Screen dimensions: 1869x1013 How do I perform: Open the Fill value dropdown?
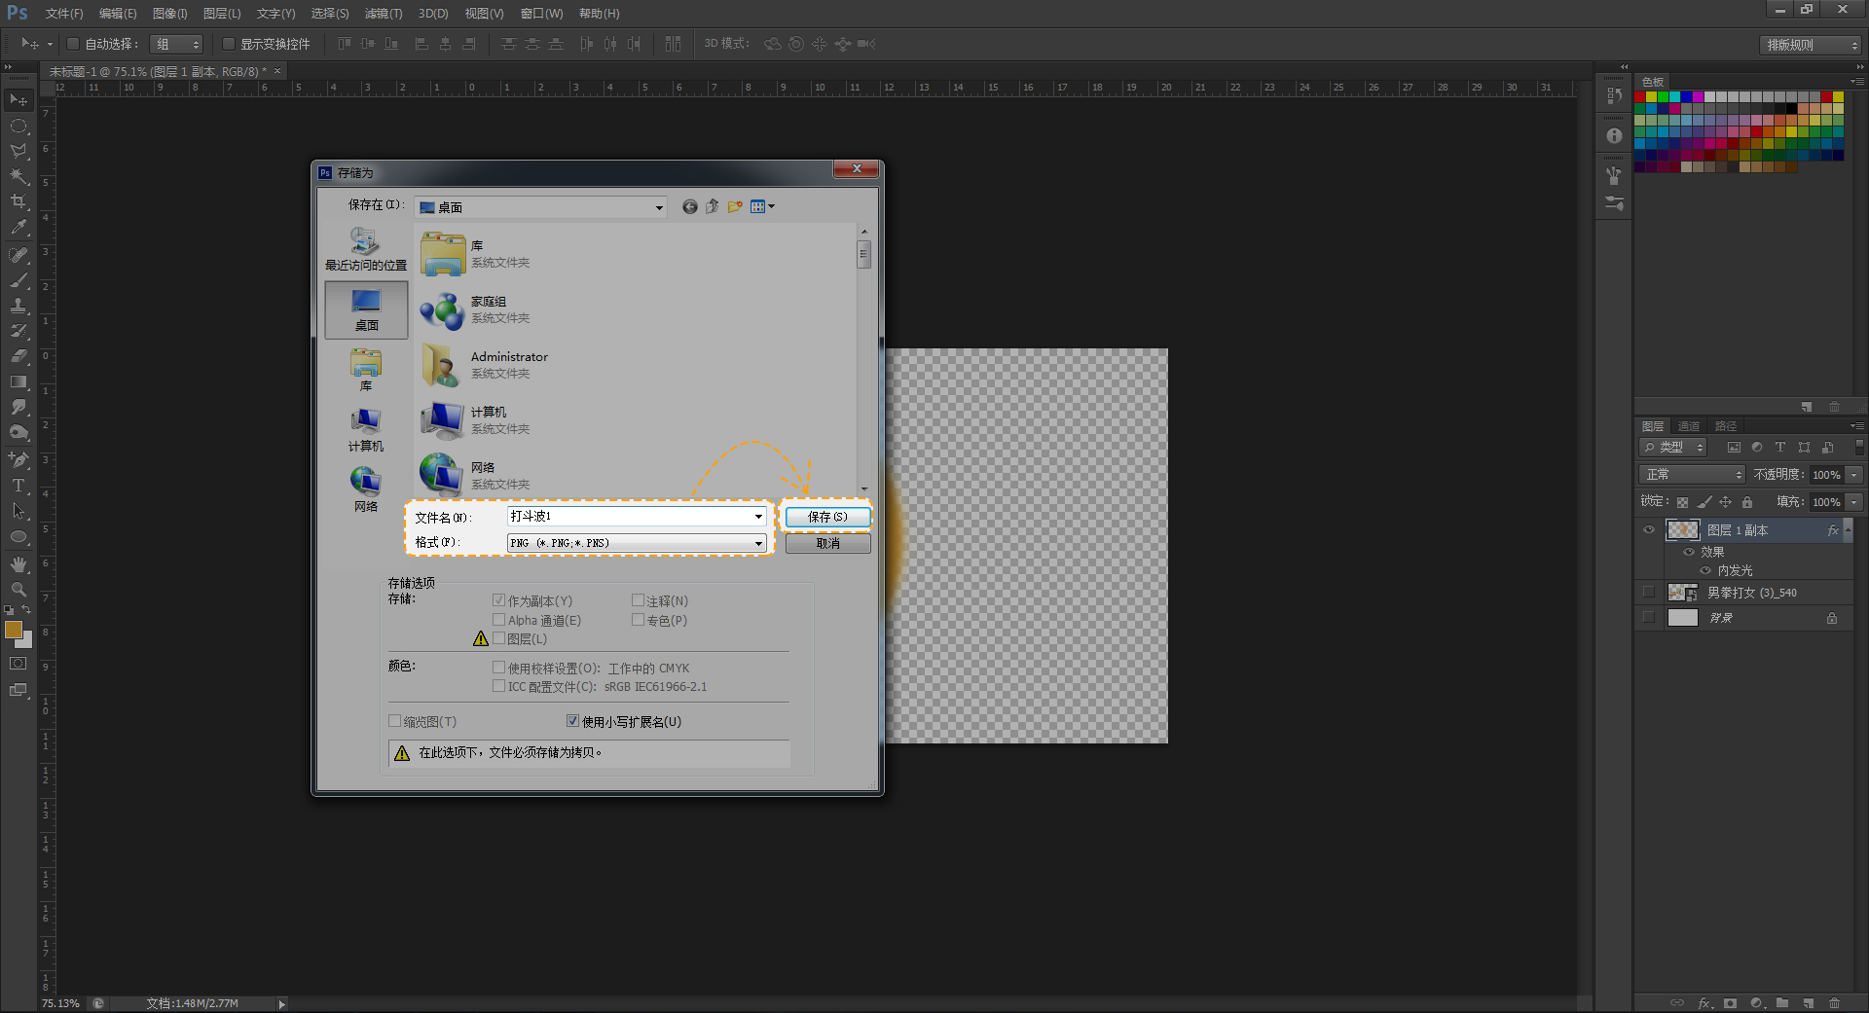1854,502
